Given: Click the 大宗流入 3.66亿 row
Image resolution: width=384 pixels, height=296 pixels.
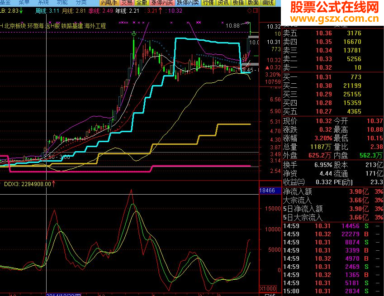Looking at the screenshot, I should pyautogui.click(x=333, y=200).
